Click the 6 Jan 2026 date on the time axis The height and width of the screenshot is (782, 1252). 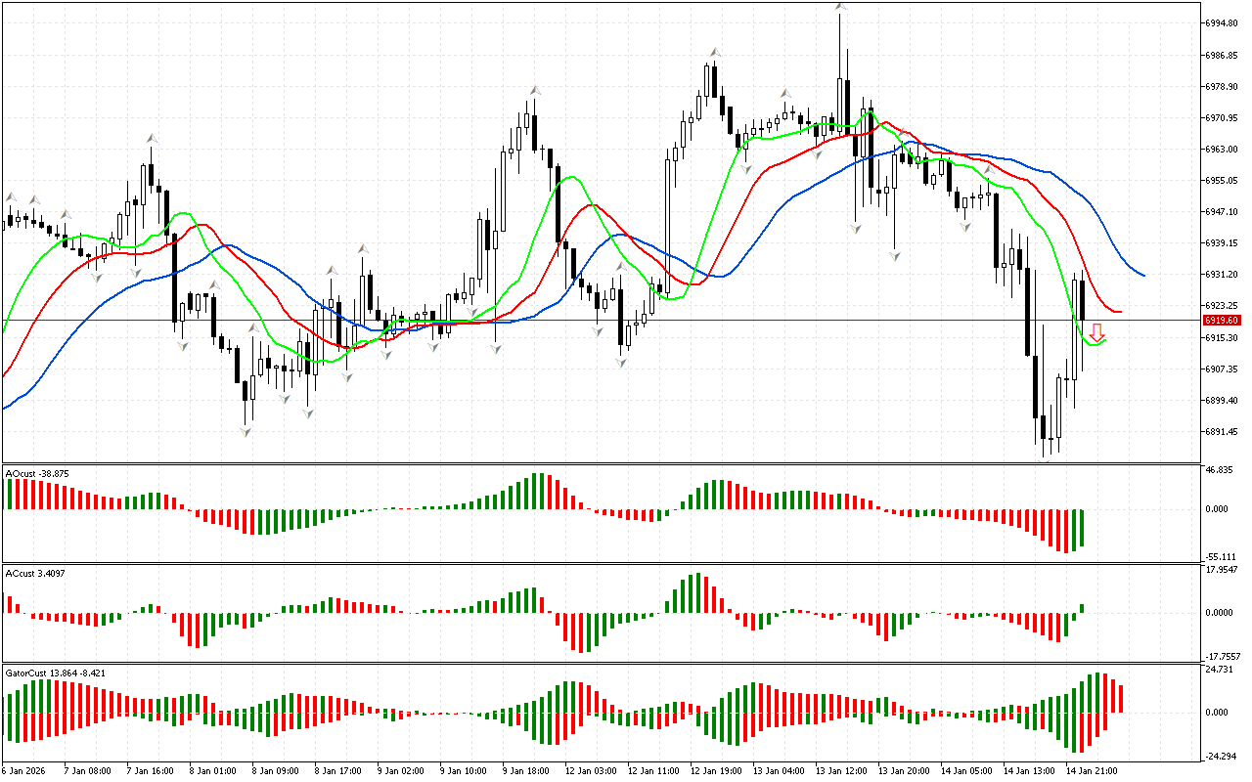(x=20, y=770)
